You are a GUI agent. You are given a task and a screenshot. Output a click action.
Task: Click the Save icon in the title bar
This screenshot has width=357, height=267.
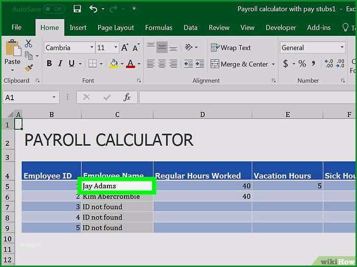(77, 9)
